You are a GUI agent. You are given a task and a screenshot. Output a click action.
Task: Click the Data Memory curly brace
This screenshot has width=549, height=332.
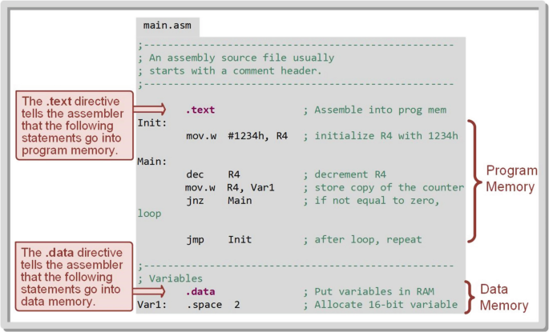pos(470,297)
